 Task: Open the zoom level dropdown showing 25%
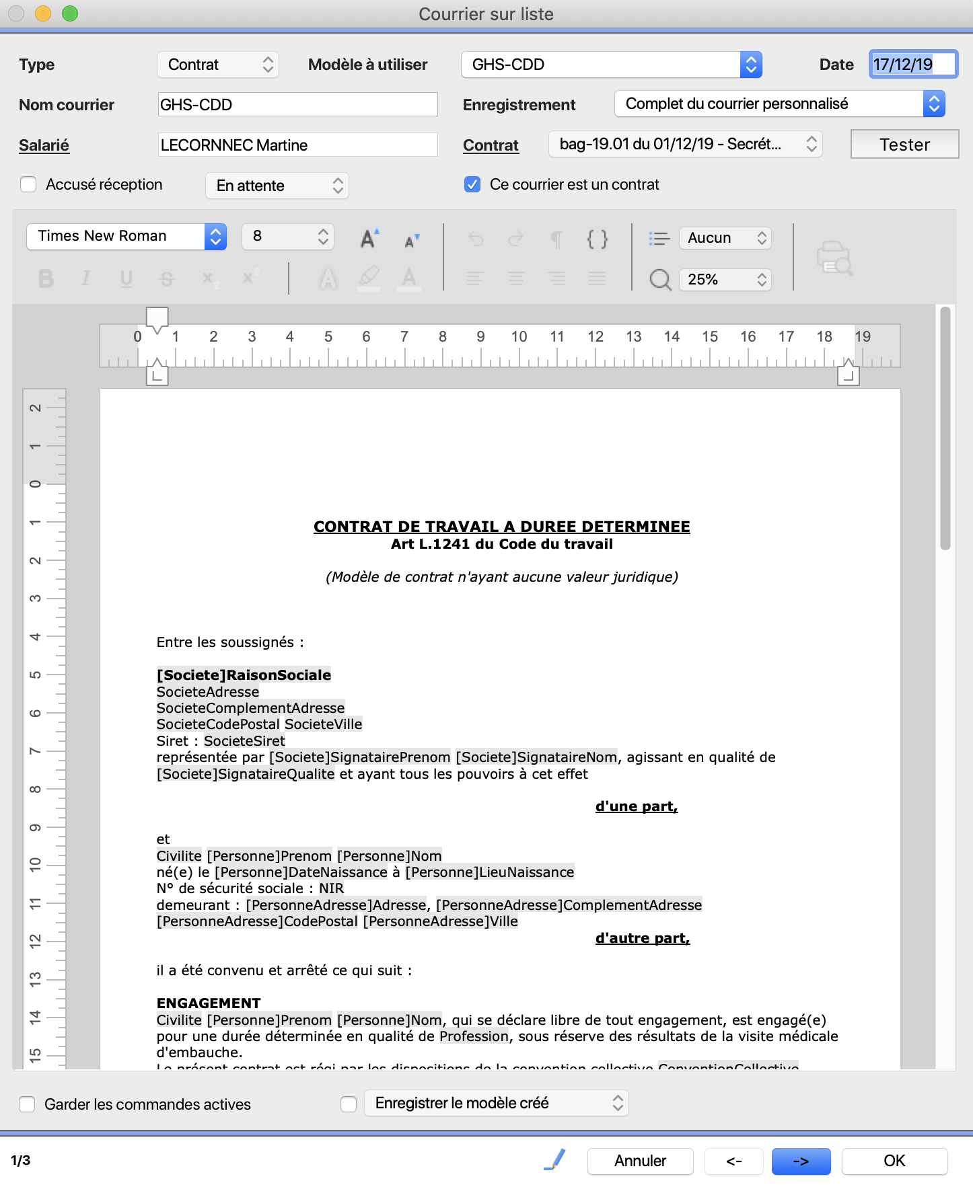(725, 280)
